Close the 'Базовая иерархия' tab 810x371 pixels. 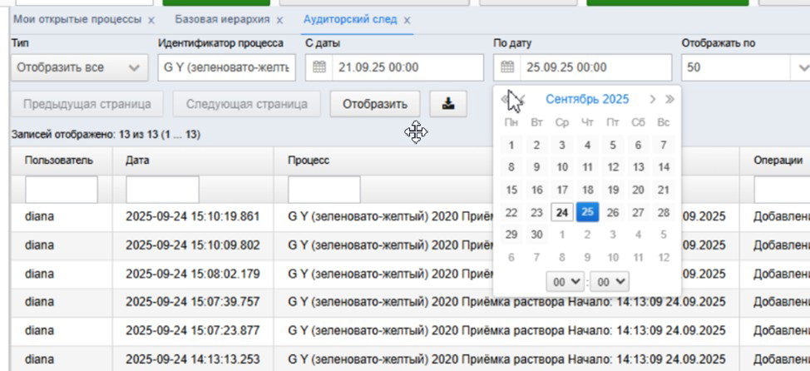pyautogui.click(x=279, y=21)
